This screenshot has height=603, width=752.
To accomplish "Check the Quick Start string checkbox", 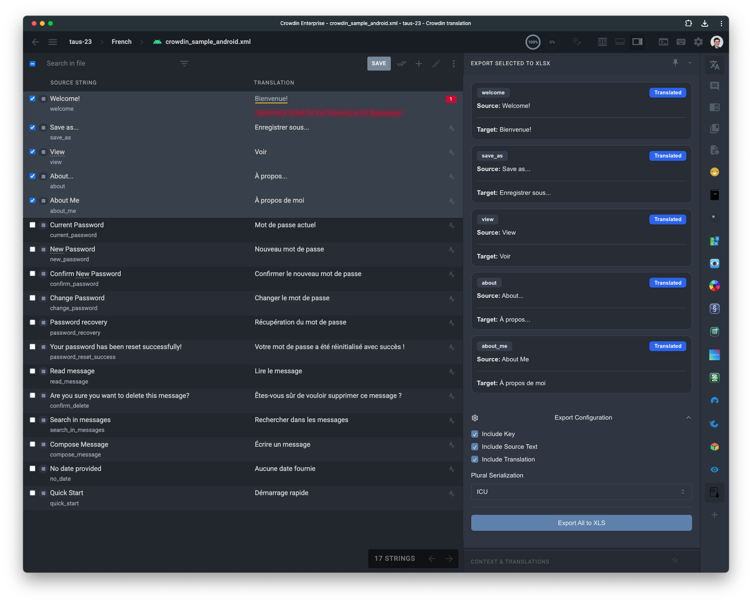I will tap(32, 493).
